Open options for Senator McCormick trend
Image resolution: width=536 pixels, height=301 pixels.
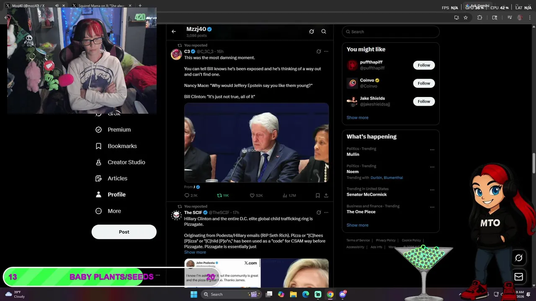[432, 190]
